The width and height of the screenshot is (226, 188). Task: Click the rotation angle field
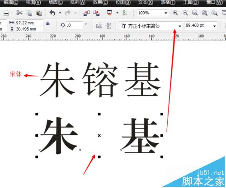pos(75,25)
